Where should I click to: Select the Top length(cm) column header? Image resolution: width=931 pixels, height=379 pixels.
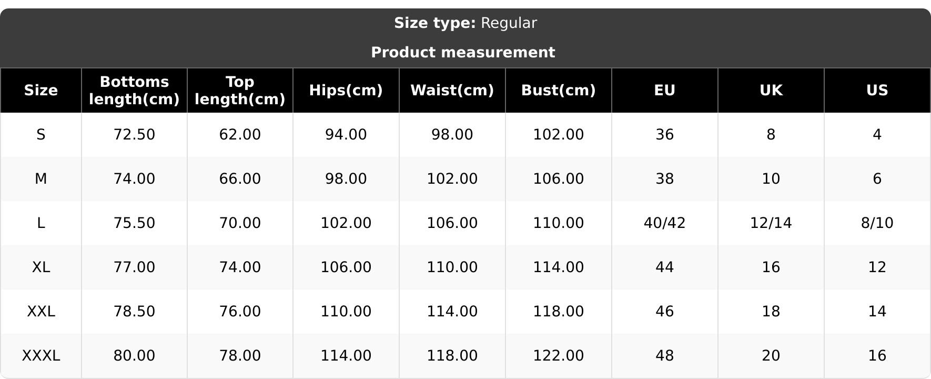[x=240, y=91]
